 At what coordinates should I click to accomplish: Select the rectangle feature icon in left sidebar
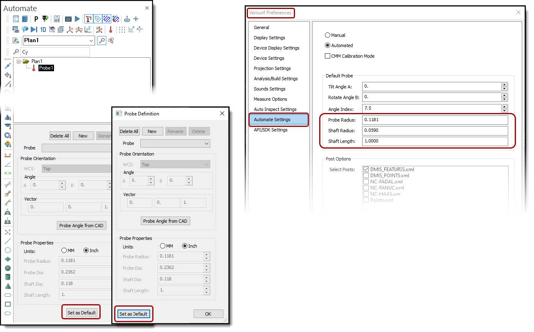7,304
